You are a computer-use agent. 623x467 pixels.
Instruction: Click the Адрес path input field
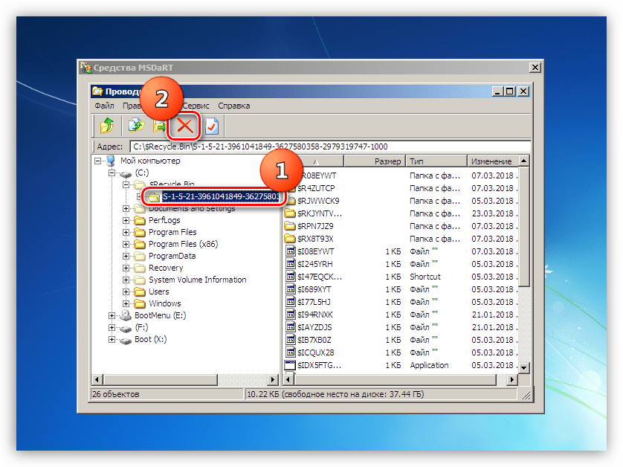(x=329, y=146)
